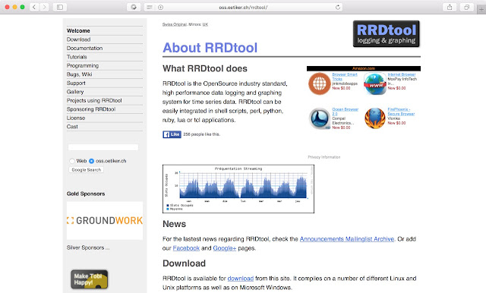This screenshot has height=293, width=486.
Task: Click the Safari address bar URL
Action: (x=243, y=7)
